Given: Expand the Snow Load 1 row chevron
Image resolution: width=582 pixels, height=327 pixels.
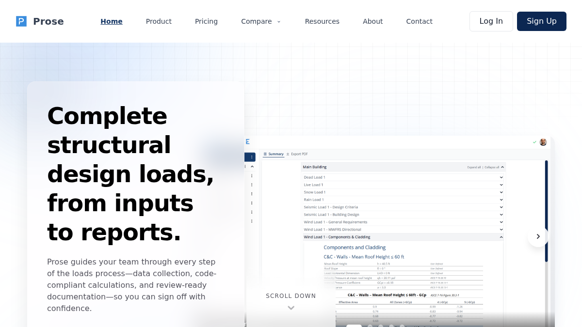Looking at the screenshot, I should click(x=501, y=192).
